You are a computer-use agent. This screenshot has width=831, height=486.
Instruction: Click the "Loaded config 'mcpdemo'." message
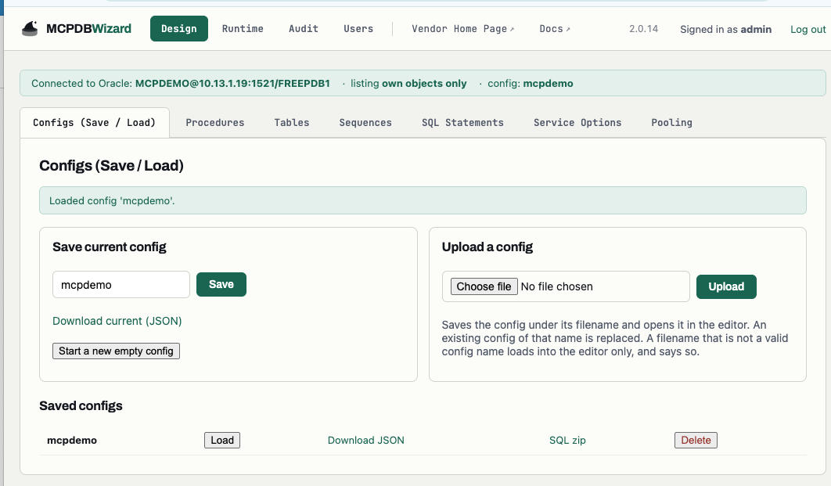tap(112, 200)
